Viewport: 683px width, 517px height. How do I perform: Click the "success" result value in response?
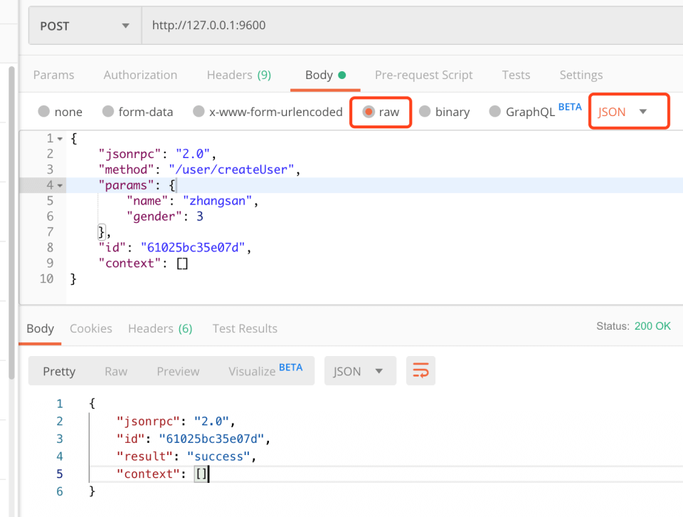pyautogui.click(x=218, y=456)
